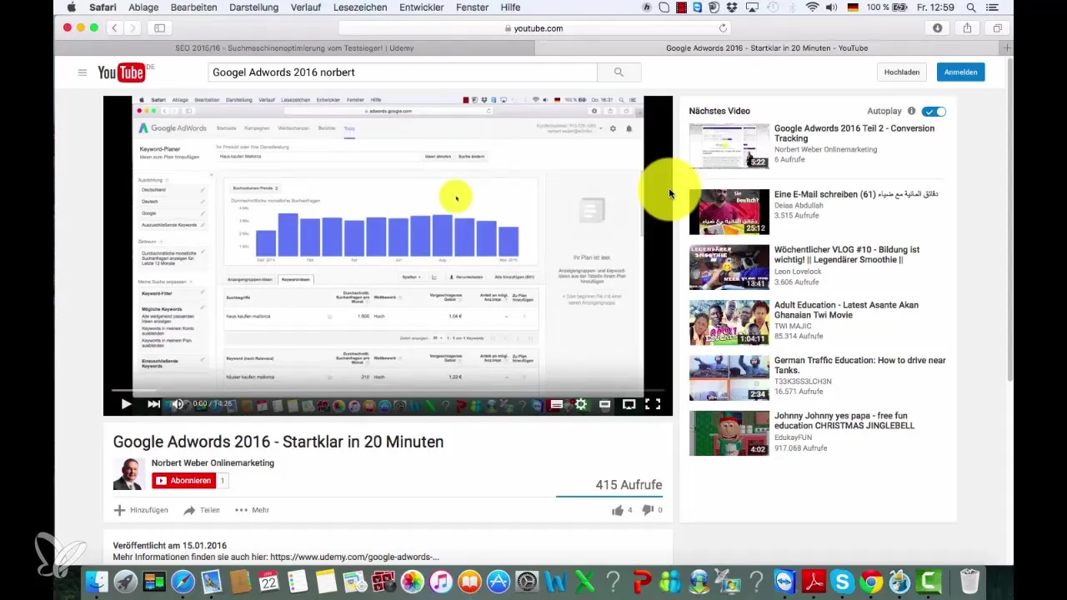The height and width of the screenshot is (600, 1067).
Task: Go back in Safari
Action: pos(116,27)
